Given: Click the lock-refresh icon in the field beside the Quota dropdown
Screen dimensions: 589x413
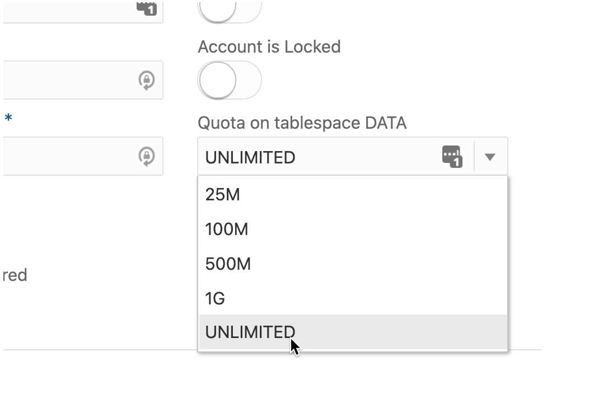Looking at the screenshot, I should point(147,157).
